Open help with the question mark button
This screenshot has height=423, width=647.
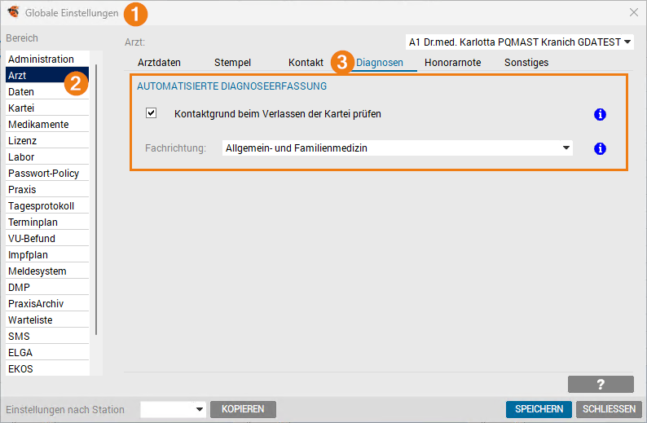(601, 385)
